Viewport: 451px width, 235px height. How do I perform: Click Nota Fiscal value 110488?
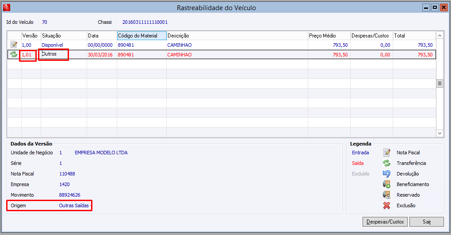(x=67, y=174)
